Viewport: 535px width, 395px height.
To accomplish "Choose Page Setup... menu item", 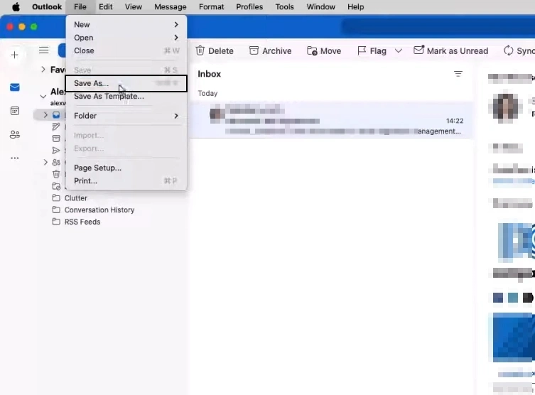I will click(126, 168).
